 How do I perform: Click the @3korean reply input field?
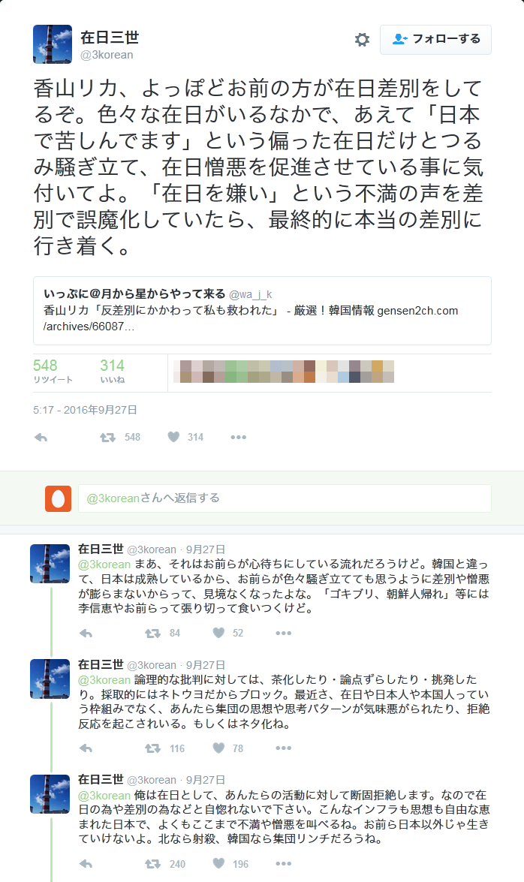285,498
